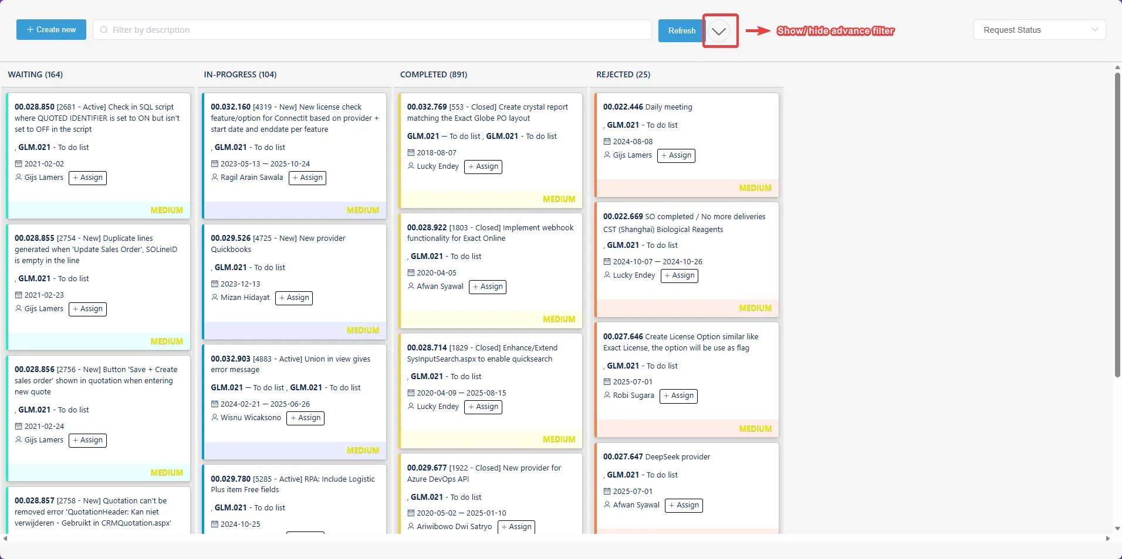Click inside the Filter by description field
The image size is (1122, 559).
coord(352,29)
